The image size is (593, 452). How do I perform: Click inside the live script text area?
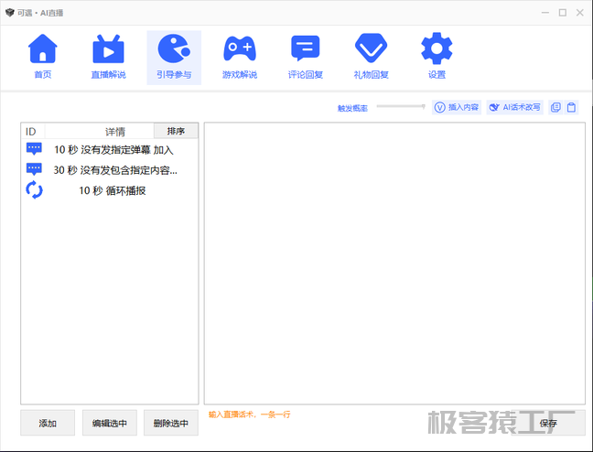pyautogui.click(x=394, y=265)
